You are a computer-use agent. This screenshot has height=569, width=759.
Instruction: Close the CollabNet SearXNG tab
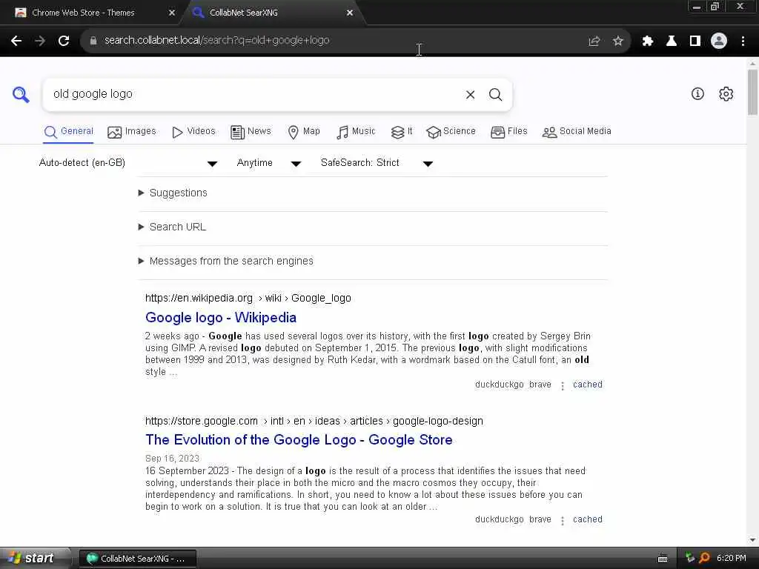click(350, 13)
